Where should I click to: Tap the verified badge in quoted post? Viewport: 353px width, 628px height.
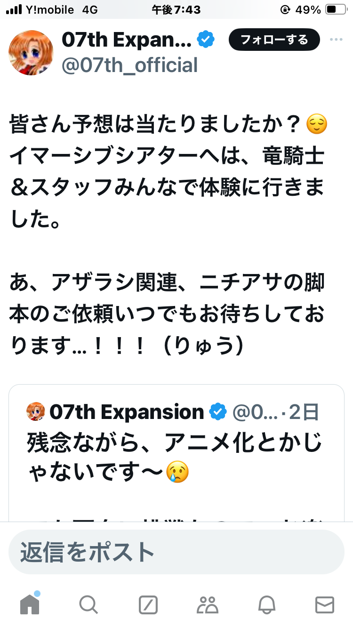[x=217, y=412]
